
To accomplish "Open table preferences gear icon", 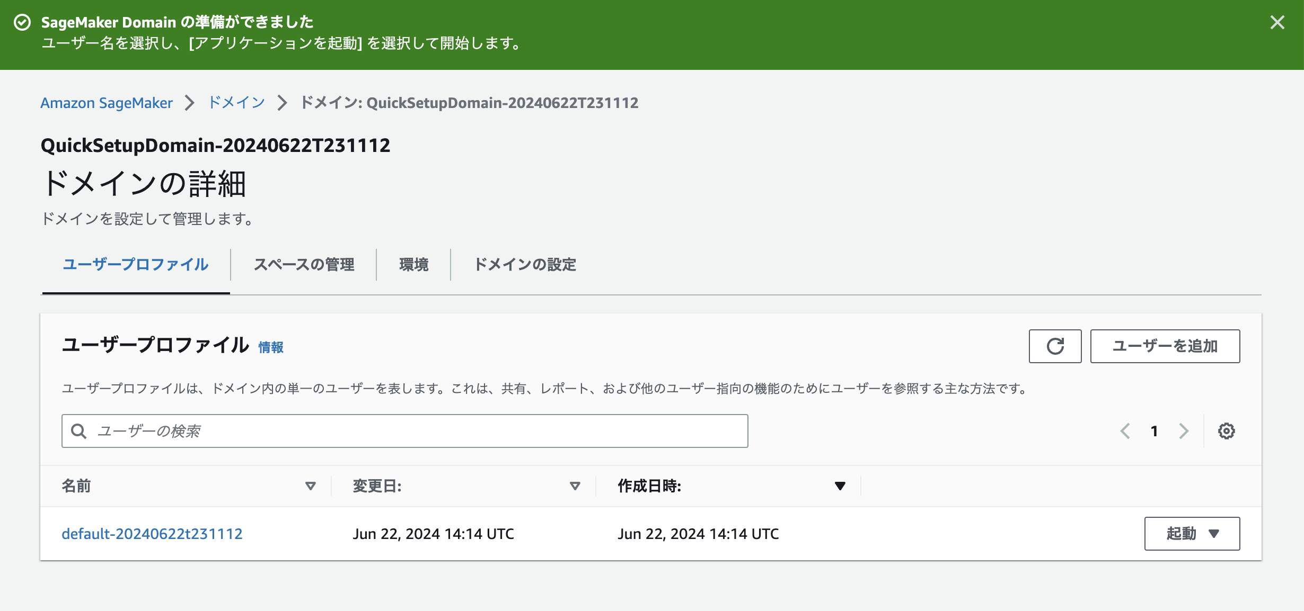I will (x=1226, y=431).
